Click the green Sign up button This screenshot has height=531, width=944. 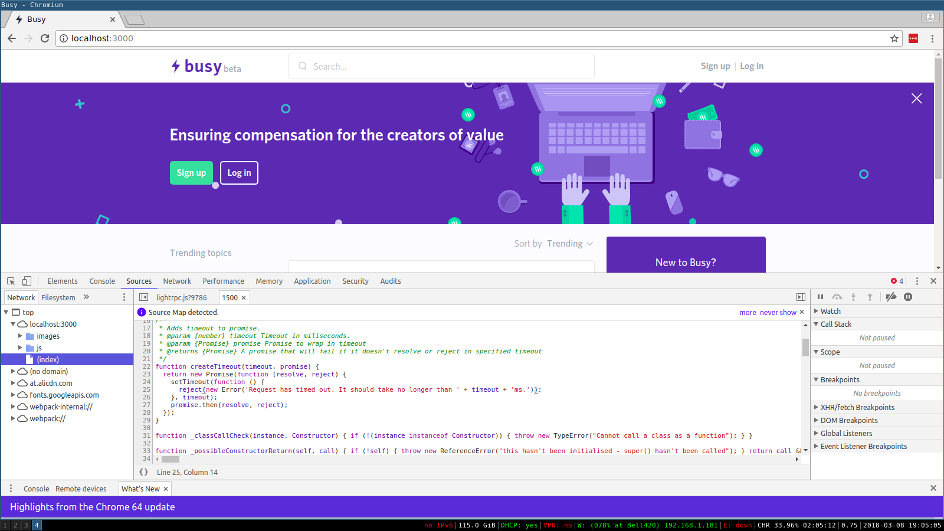pyautogui.click(x=191, y=172)
